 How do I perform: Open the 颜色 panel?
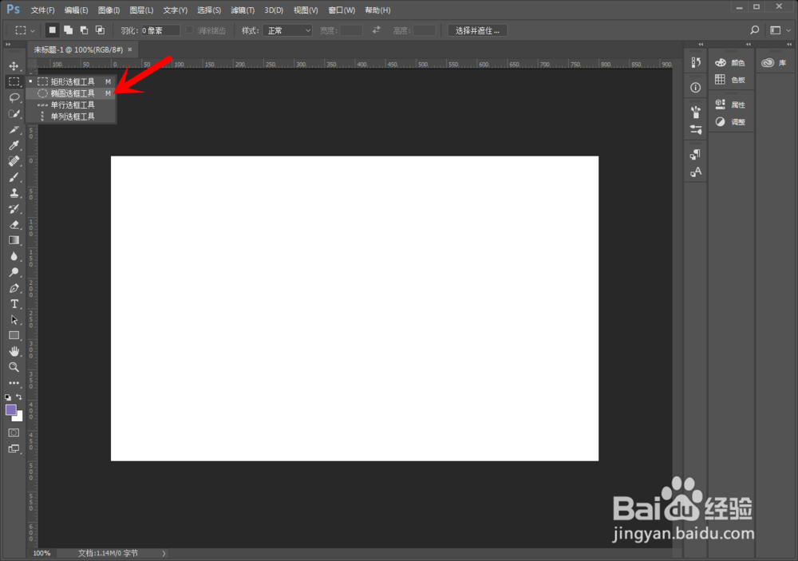(x=730, y=62)
